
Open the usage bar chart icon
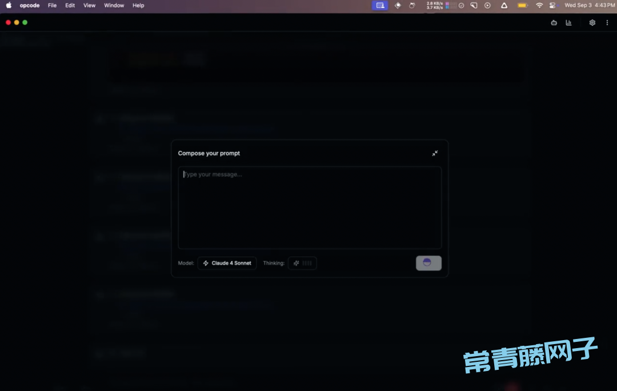point(568,23)
